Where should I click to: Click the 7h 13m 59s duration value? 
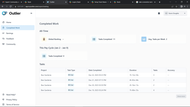point(134,75)
